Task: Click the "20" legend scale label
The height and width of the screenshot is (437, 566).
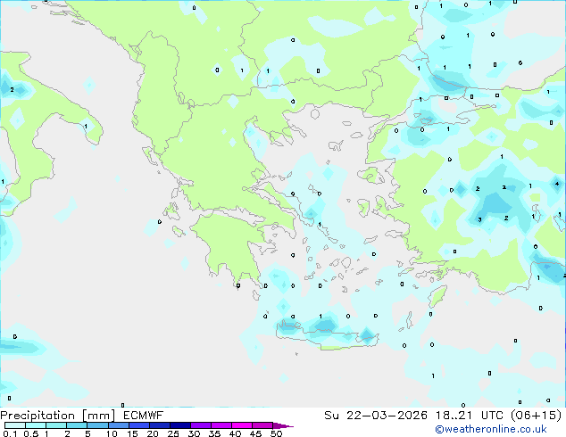Action: [x=153, y=433]
